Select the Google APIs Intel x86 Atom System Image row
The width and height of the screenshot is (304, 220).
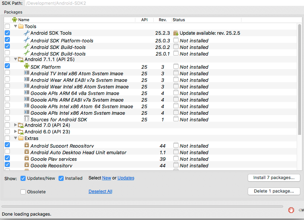[150, 113]
